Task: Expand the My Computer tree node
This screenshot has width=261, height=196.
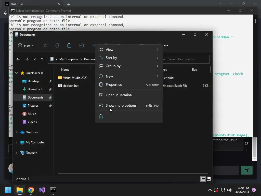Action: click(17, 142)
